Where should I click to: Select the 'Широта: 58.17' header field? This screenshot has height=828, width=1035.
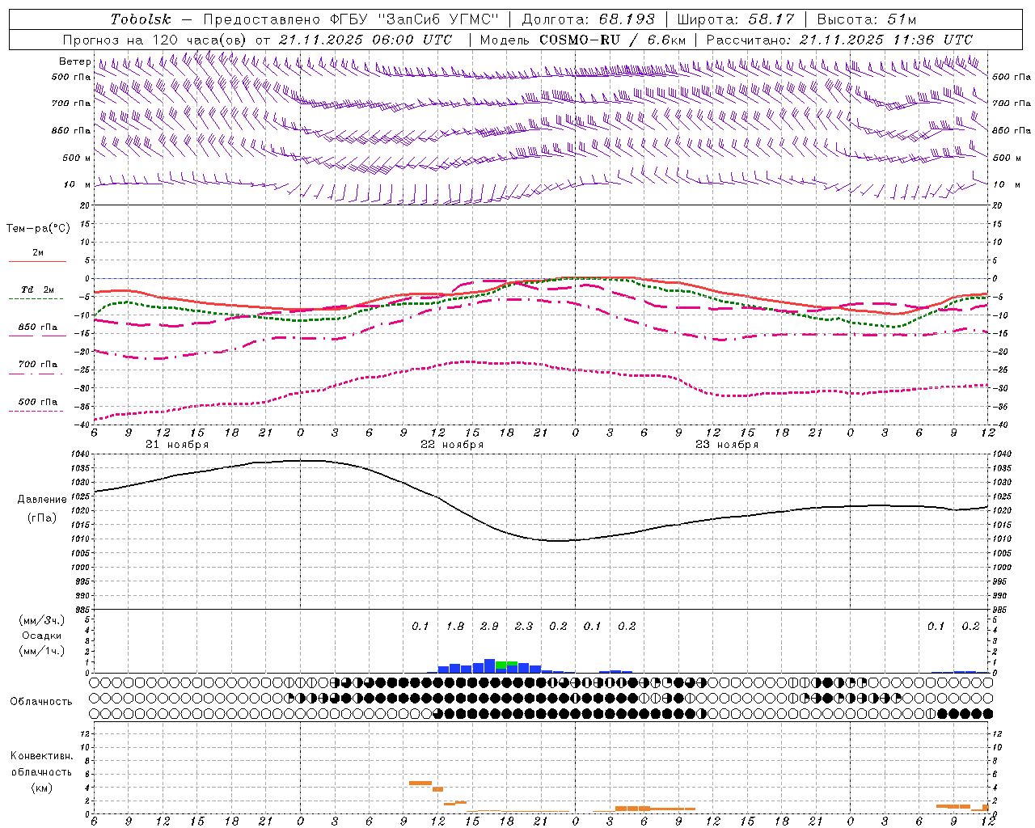click(x=735, y=19)
